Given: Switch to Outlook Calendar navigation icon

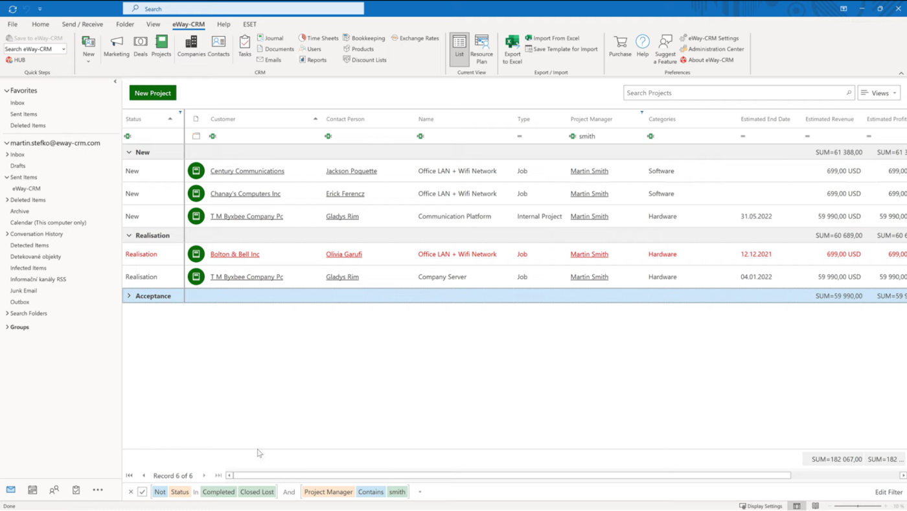Looking at the screenshot, I should click(32, 490).
